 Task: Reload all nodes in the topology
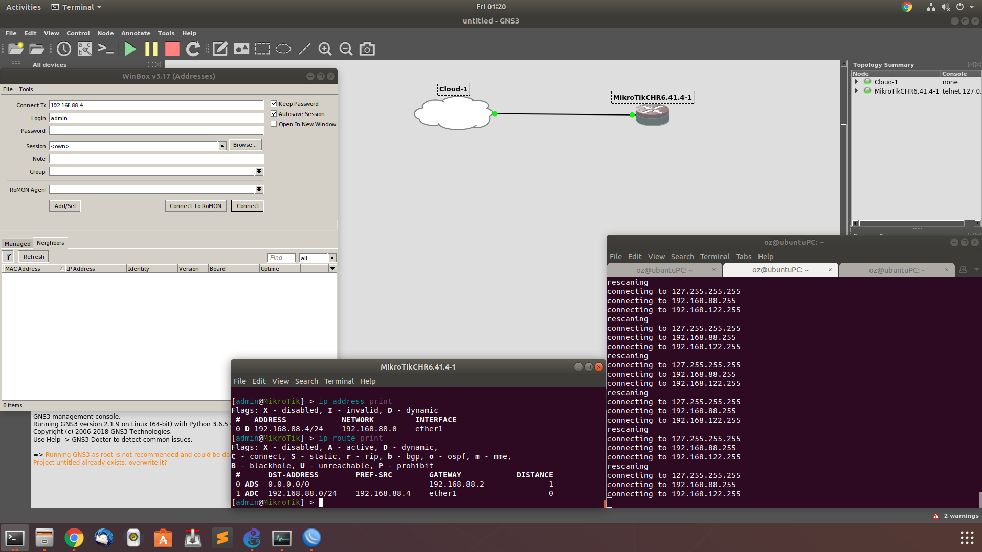[193, 49]
